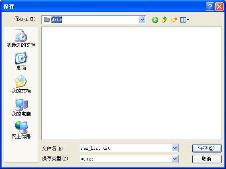Navigate up one folder level
This screenshot has height=169, width=226.
coord(165,20)
